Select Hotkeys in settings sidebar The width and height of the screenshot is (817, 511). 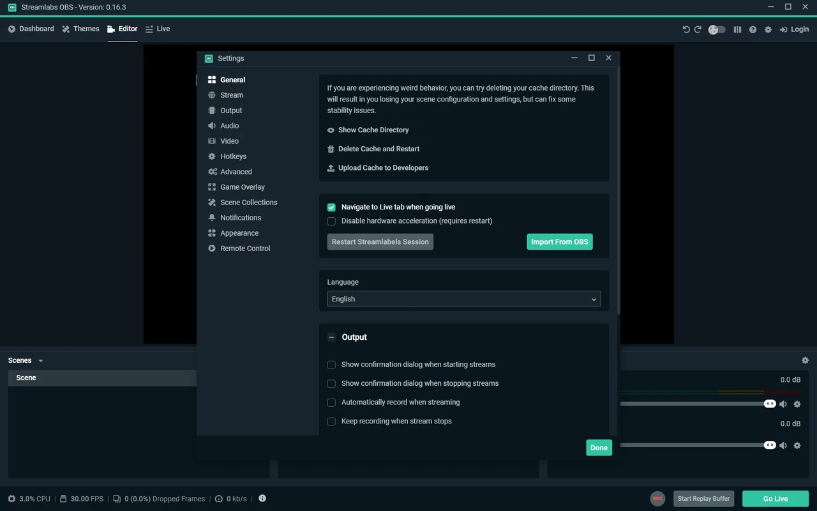[233, 156]
